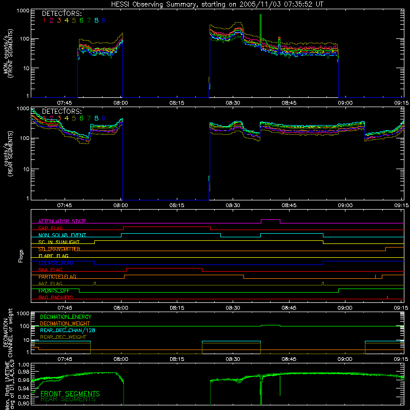Select orange detector 3 in front segments legend
This screenshot has height=410, width=410.
[59, 20]
